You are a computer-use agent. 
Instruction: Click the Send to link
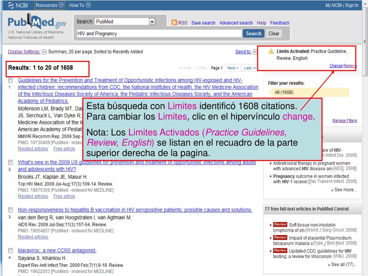[243, 52]
